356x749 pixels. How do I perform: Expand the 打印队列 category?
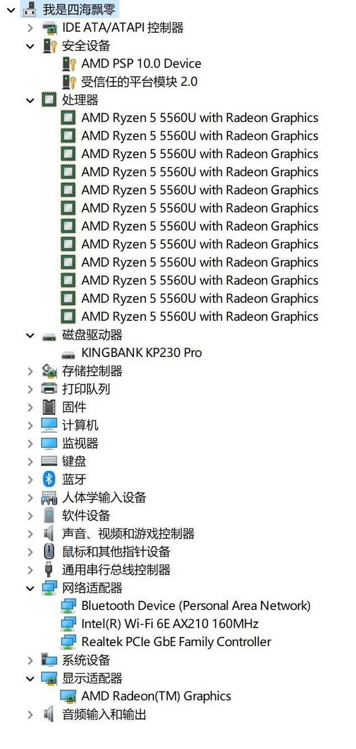coord(30,389)
